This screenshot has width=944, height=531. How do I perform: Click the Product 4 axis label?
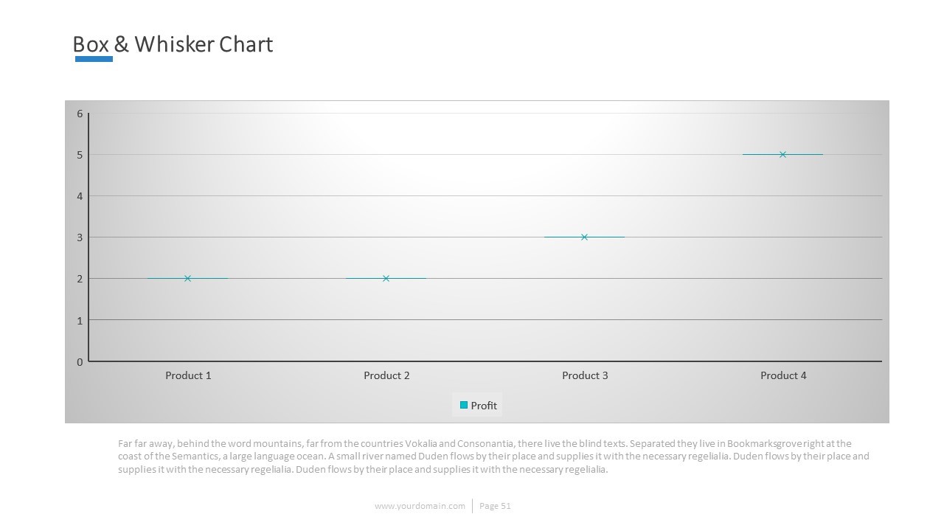tap(783, 375)
